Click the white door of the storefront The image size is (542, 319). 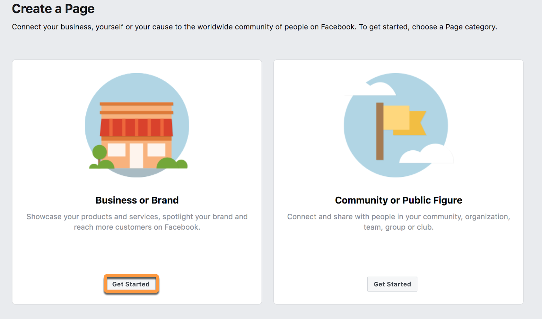coord(137,155)
